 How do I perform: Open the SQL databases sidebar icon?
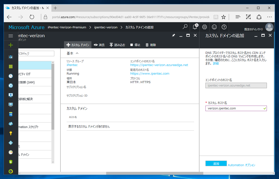[x=11, y=114]
